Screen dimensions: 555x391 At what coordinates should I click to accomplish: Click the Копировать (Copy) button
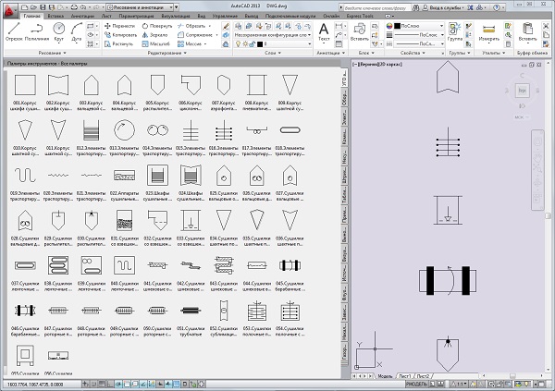[120, 34]
